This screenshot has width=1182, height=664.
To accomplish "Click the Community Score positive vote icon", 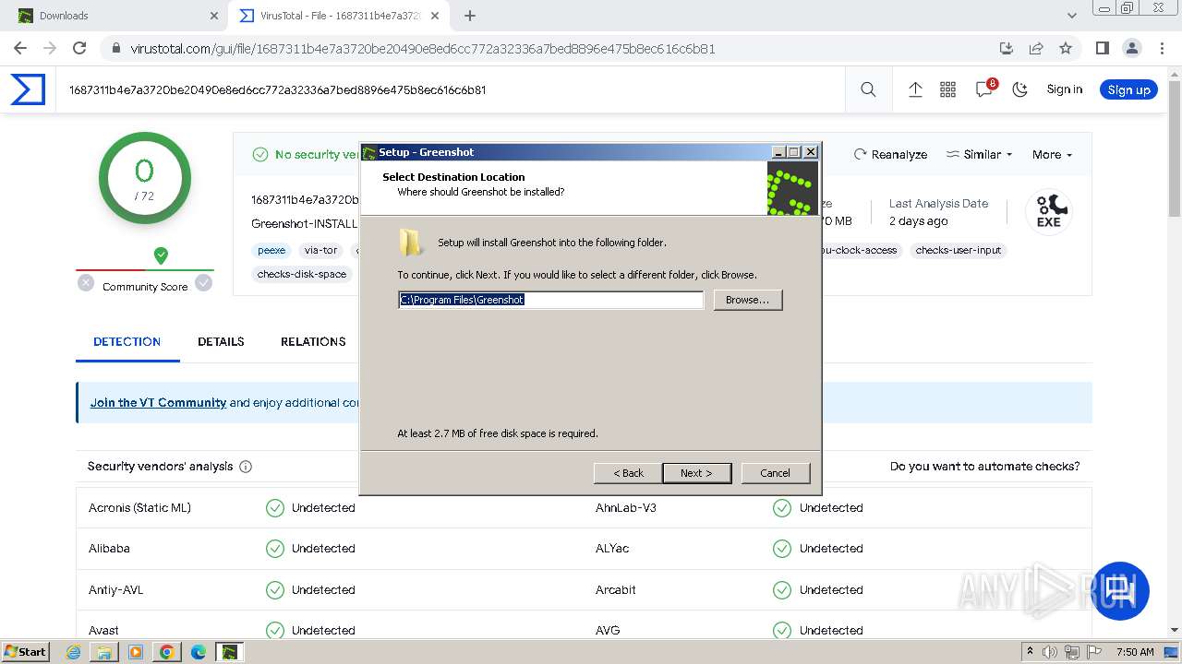I will click(x=203, y=283).
